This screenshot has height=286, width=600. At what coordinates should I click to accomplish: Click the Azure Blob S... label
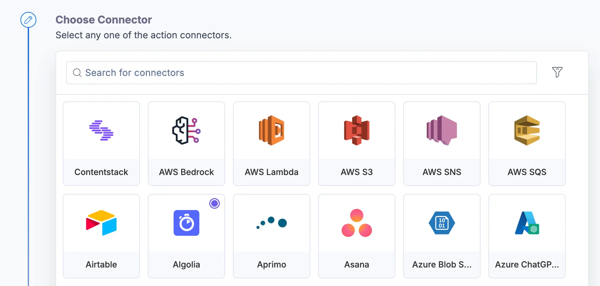(x=442, y=265)
